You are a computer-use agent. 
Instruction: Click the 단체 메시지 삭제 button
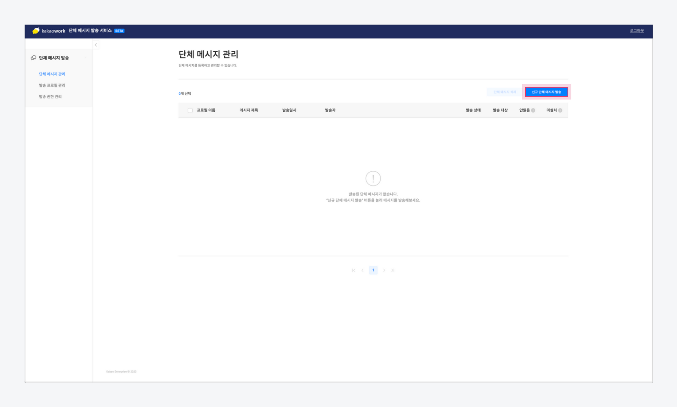pyautogui.click(x=504, y=92)
